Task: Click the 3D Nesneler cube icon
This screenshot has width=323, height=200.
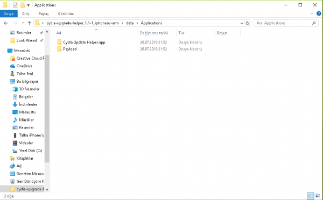Action: 15,89
